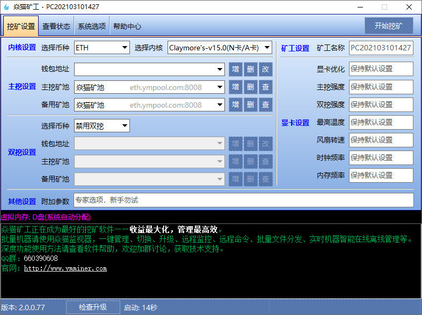Click the 主挖强度 setting field
422x315 pixels.
click(381, 87)
